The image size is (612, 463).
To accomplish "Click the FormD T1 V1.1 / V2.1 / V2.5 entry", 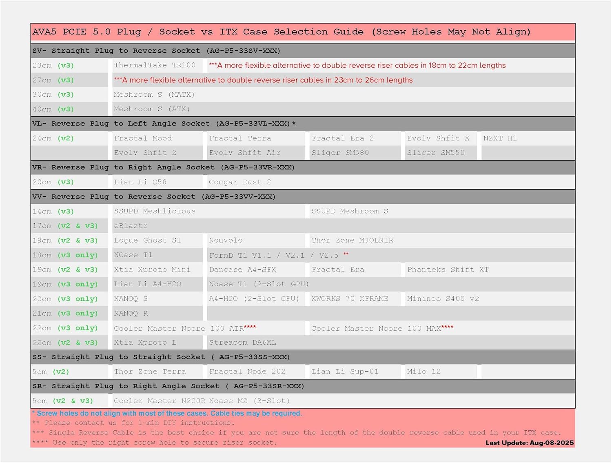I will [x=274, y=255].
